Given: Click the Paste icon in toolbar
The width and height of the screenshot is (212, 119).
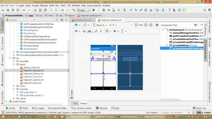Looking at the screenshot, I should 45,10.
